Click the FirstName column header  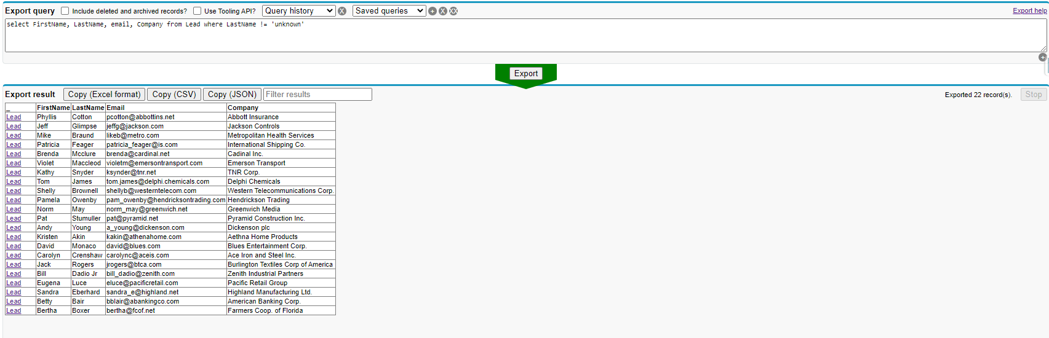point(54,108)
